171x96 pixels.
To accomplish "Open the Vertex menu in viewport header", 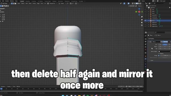I will [34, 3].
